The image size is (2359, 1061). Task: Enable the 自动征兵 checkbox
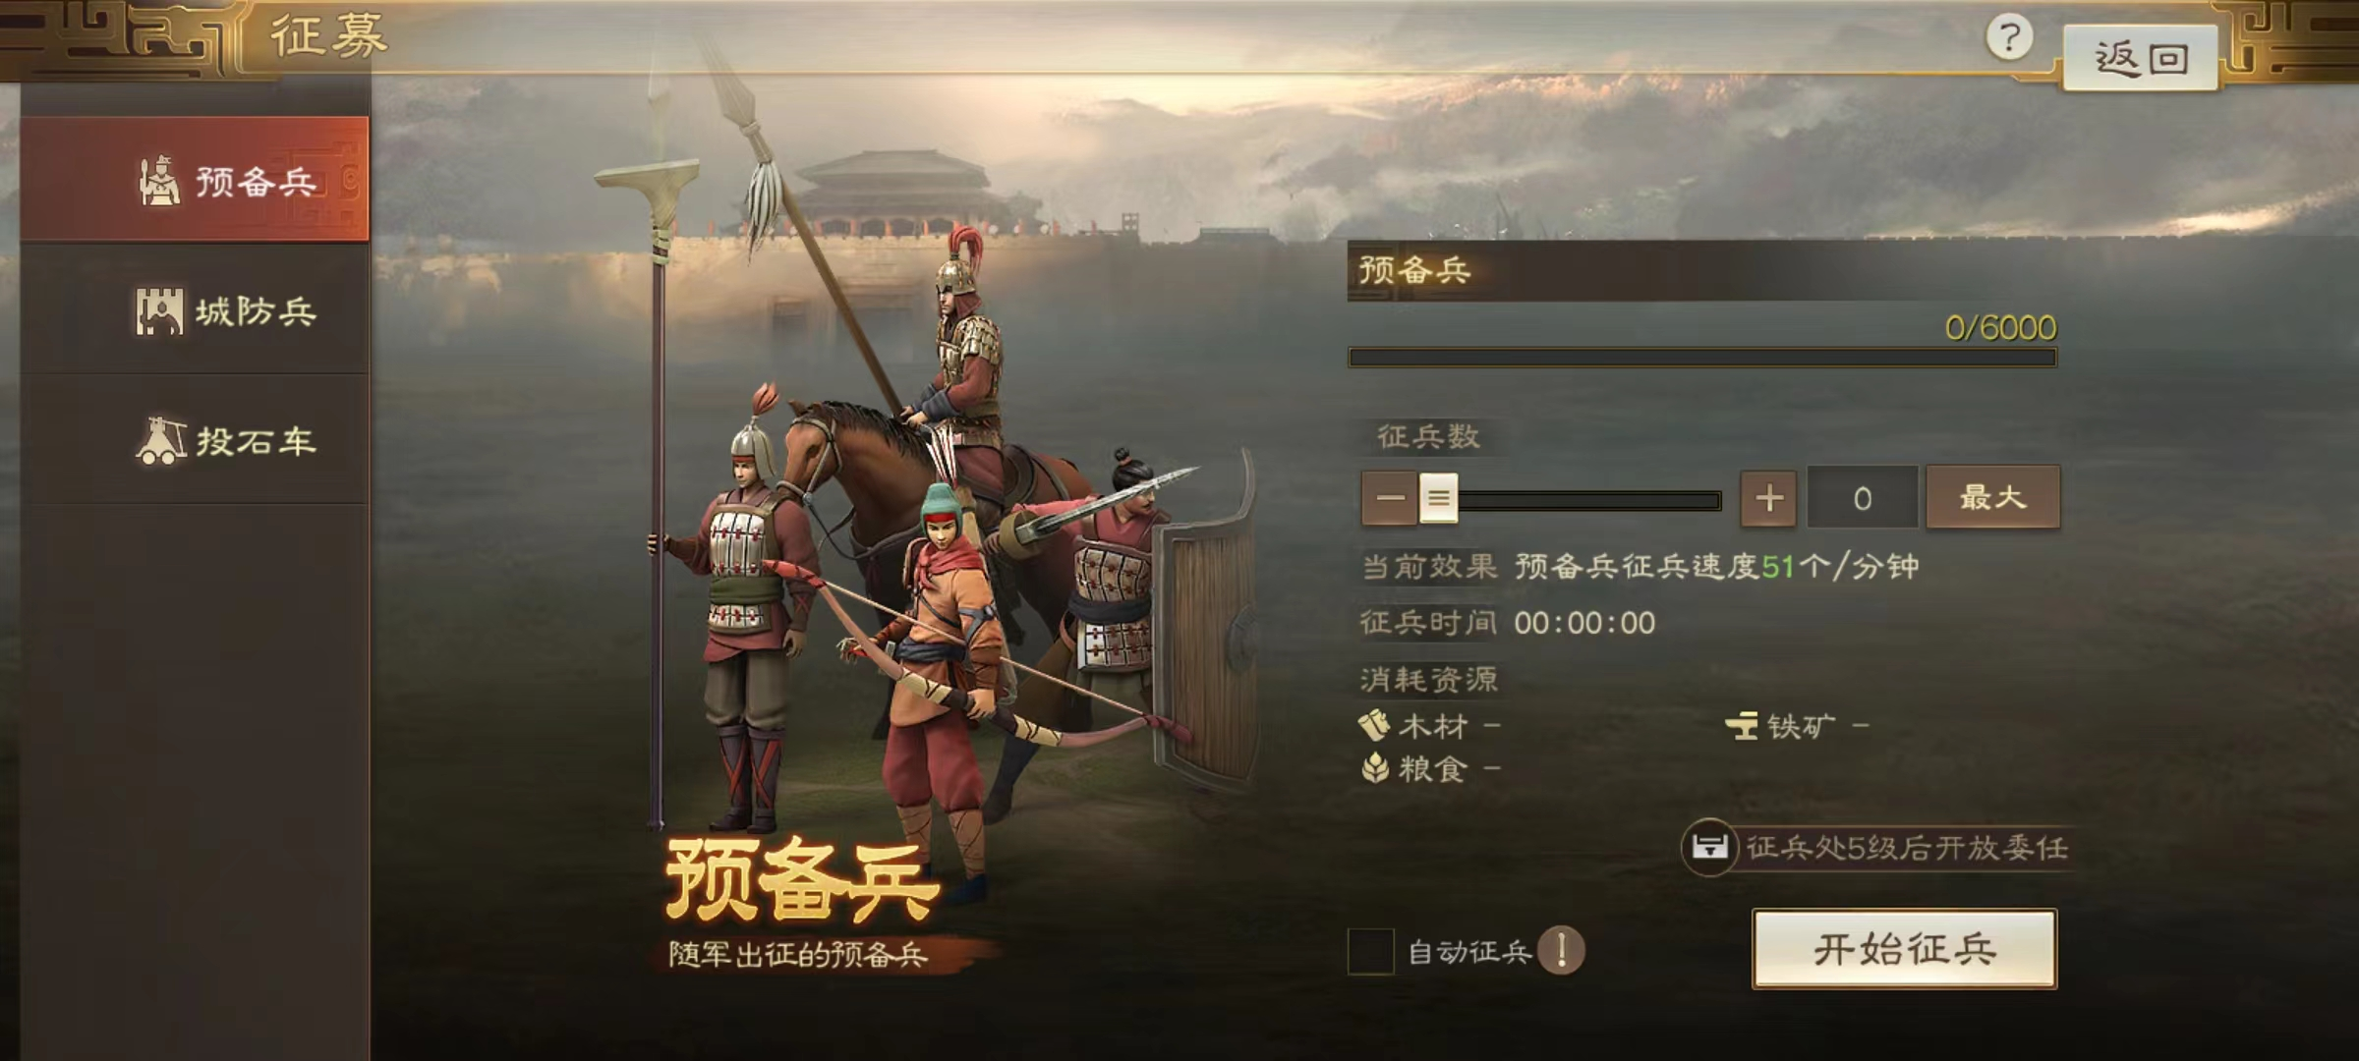tap(1370, 951)
